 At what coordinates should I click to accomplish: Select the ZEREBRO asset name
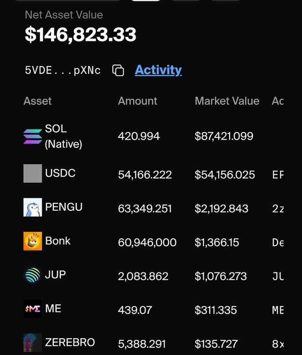(x=70, y=342)
